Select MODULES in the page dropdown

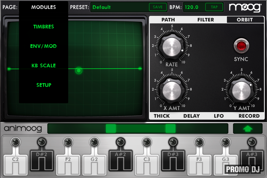(x=44, y=7)
